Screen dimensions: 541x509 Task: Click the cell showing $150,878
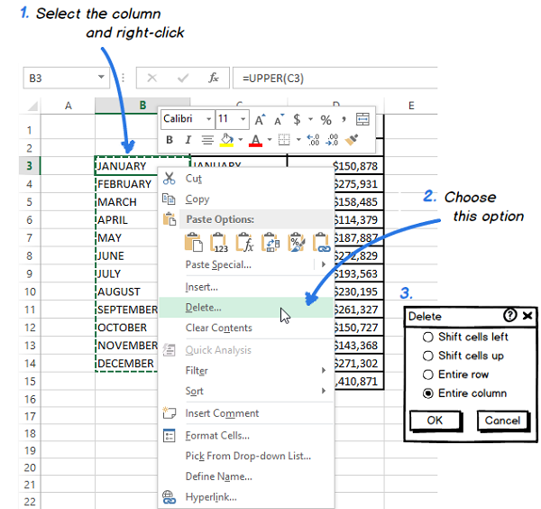click(335, 166)
